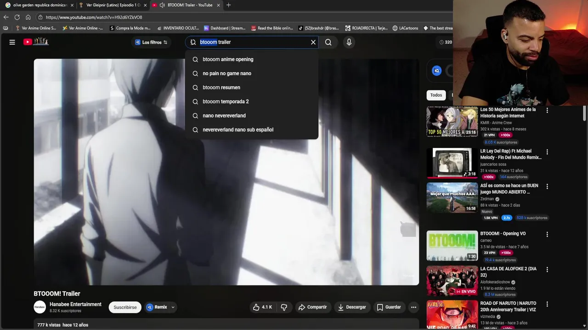Go to browser home page icon
Image resolution: width=588 pixels, height=330 pixels.
pyautogui.click(x=28, y=17)
